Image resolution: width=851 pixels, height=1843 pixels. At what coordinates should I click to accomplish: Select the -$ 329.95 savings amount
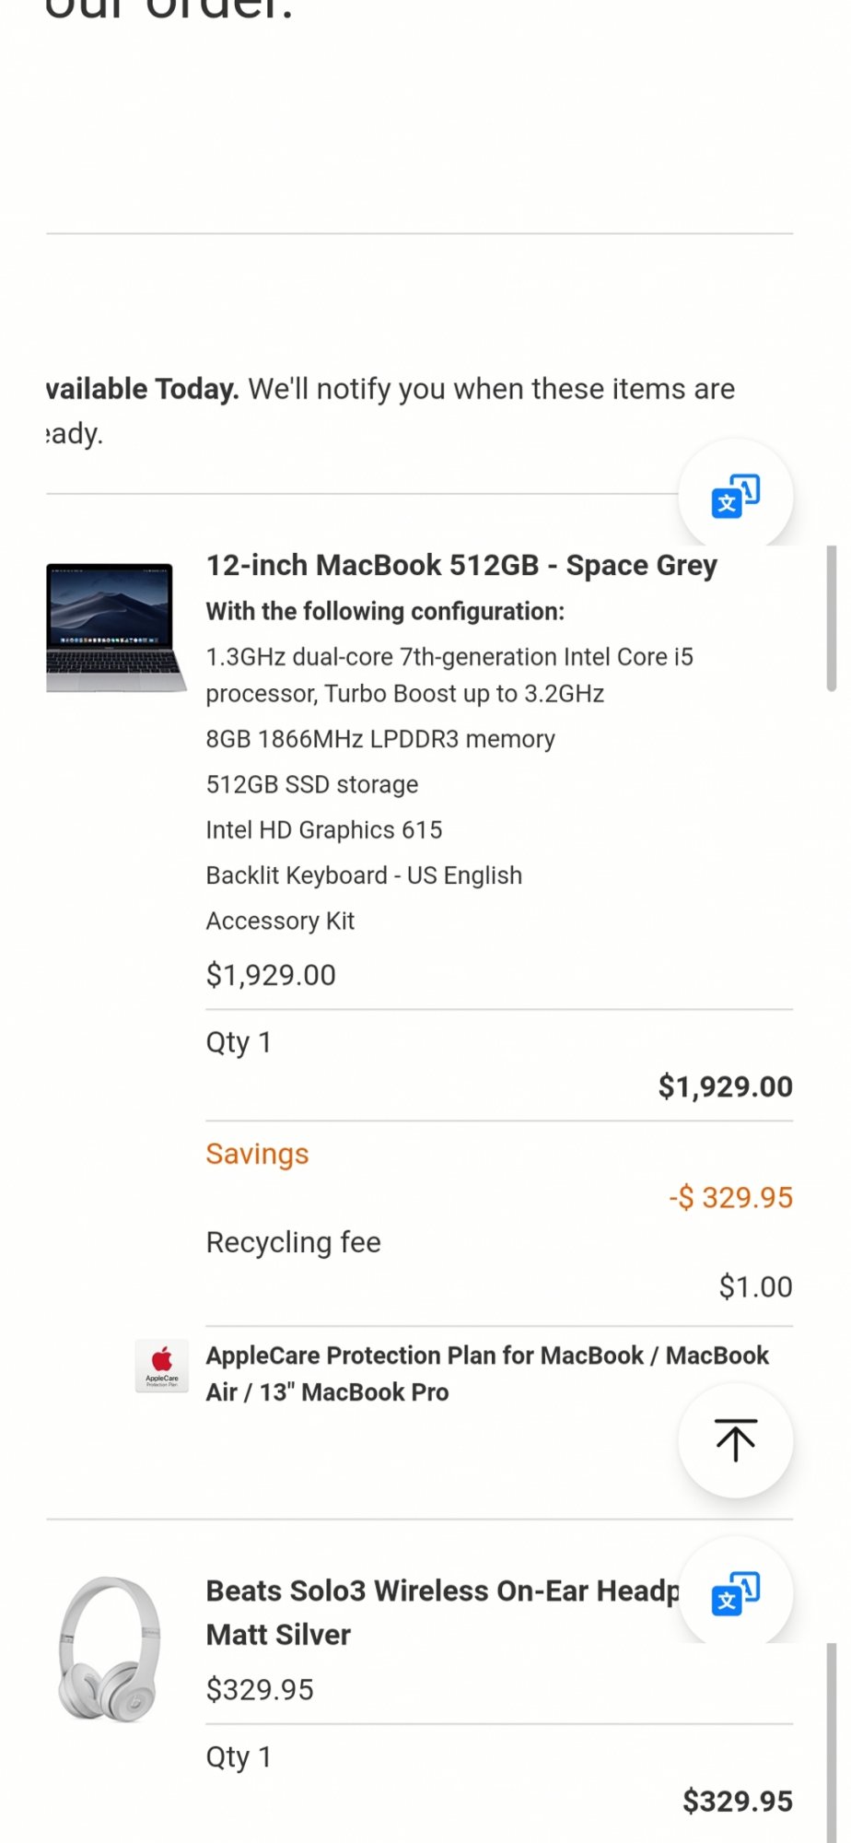click(730, 1197)
